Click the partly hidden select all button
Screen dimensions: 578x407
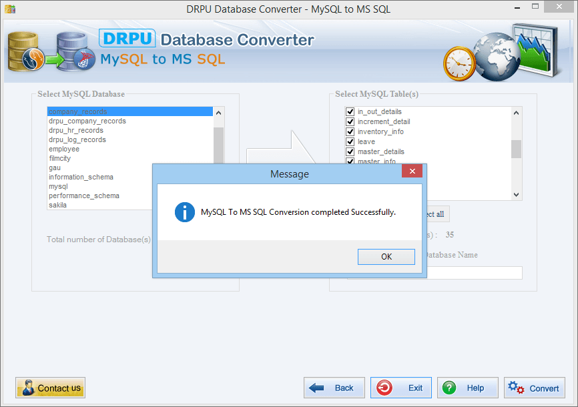pos(438,214)
